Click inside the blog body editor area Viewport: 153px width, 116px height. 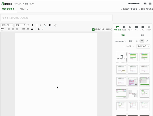(x=56, y=74)
